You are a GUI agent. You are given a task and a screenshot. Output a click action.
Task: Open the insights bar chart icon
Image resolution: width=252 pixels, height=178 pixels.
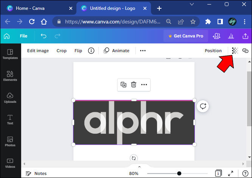pyautogui.click(x=231, y=36)
